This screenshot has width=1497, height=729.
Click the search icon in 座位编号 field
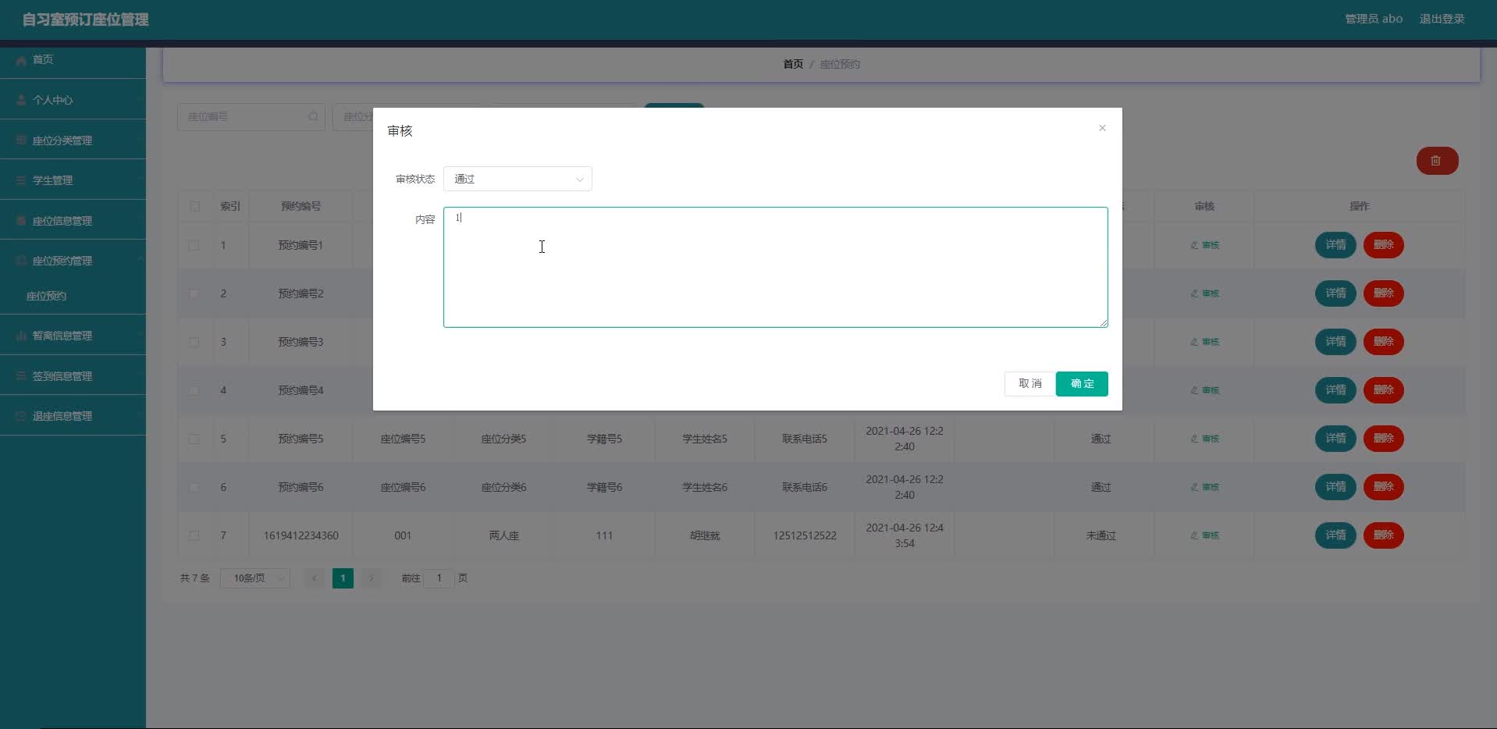313,117
